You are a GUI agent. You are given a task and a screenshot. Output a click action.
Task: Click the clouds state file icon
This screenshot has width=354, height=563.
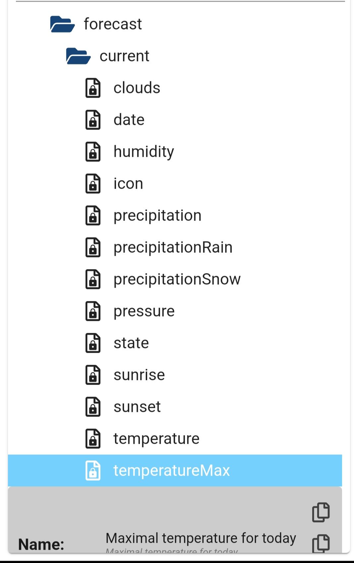[x=93, y=88]
